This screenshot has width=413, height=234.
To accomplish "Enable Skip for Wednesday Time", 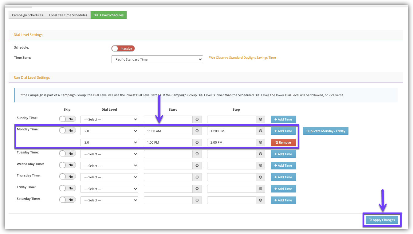I will tap(67, 165).
